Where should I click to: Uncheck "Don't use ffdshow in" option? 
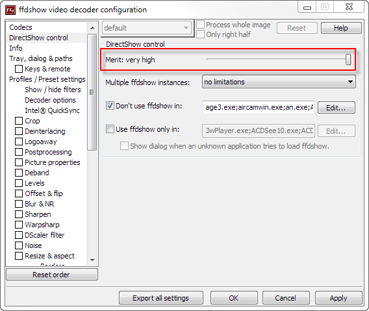(110, 106)
